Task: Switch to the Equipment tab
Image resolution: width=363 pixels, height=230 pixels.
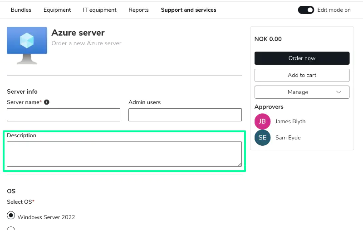Action: (57, 10)
